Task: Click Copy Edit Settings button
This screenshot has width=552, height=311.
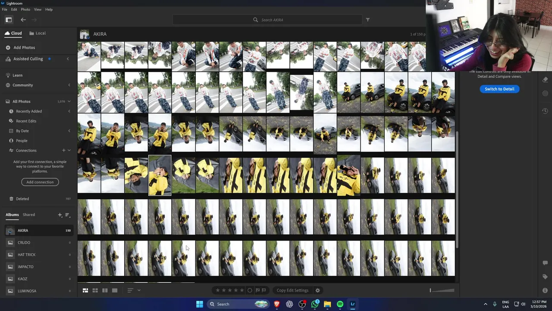Action: click(x=292, y=290)
